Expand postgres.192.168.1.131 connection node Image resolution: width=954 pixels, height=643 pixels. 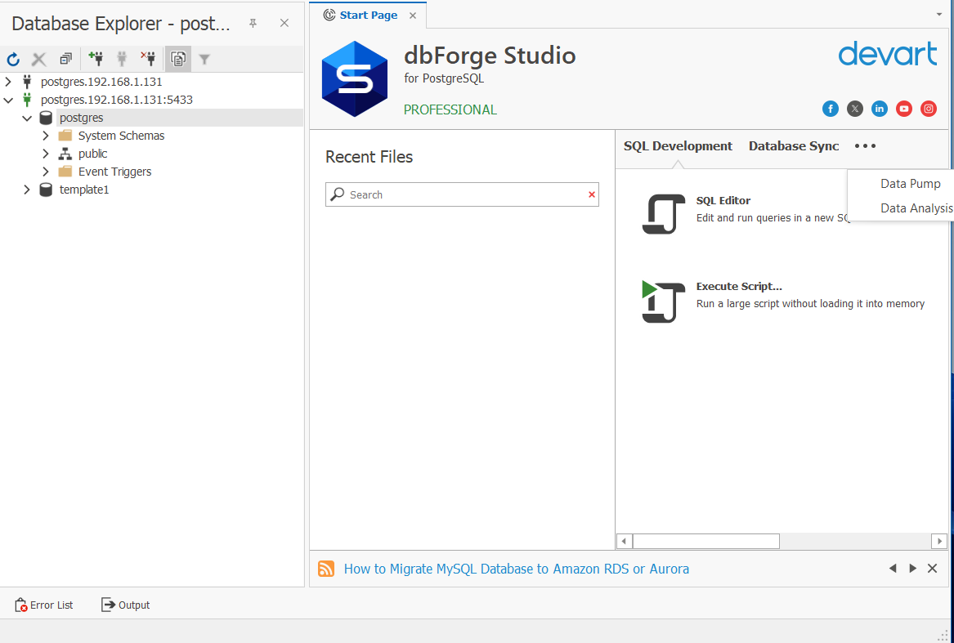(x=8, y=82)
